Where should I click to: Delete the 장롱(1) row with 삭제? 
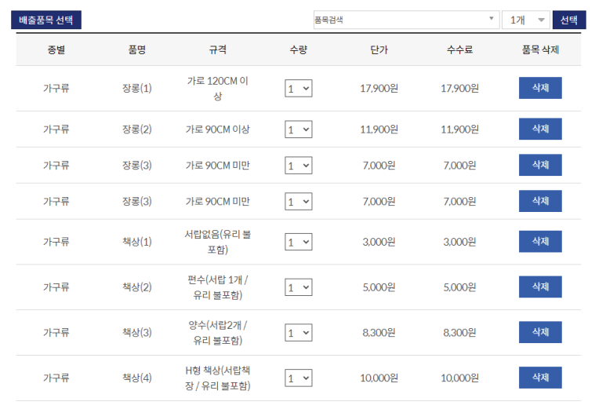540,88
